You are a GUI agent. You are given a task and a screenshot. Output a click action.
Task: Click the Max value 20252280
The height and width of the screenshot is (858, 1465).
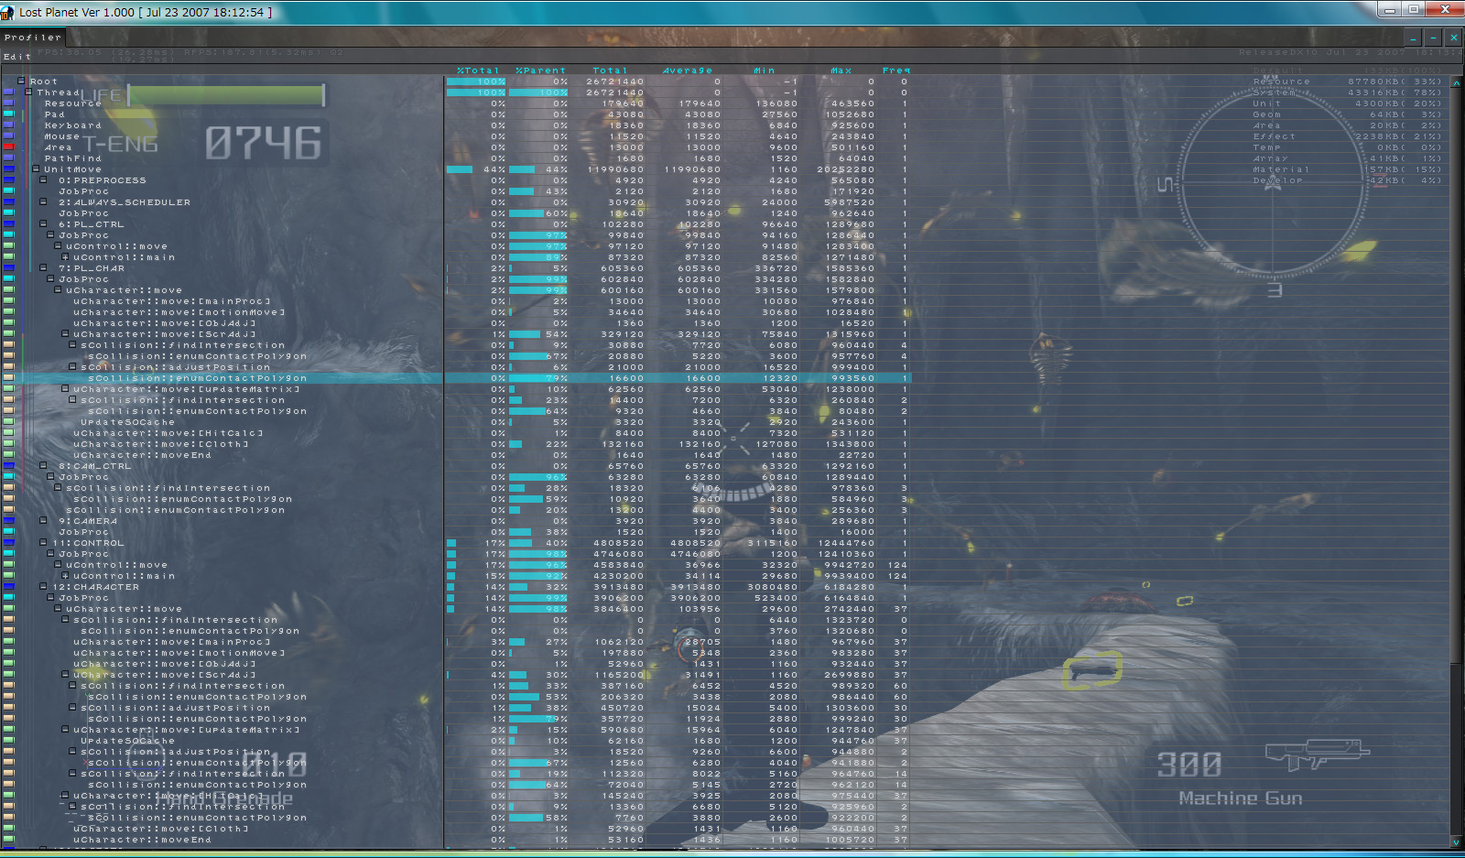tap(846, 169)
